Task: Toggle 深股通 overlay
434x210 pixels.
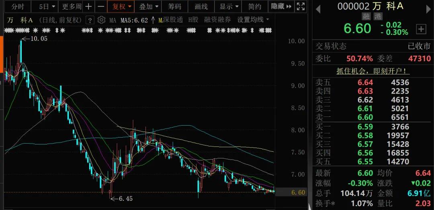Action: click(173, 20)
